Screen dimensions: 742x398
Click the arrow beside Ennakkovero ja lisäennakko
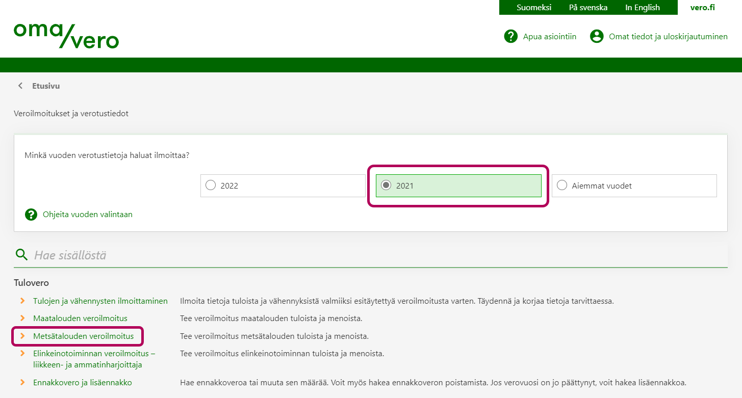point(22,382)
